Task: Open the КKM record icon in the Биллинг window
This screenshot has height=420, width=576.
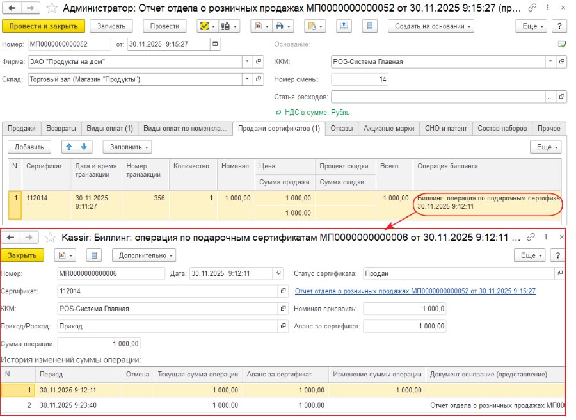Action: (x=284, y=309)
